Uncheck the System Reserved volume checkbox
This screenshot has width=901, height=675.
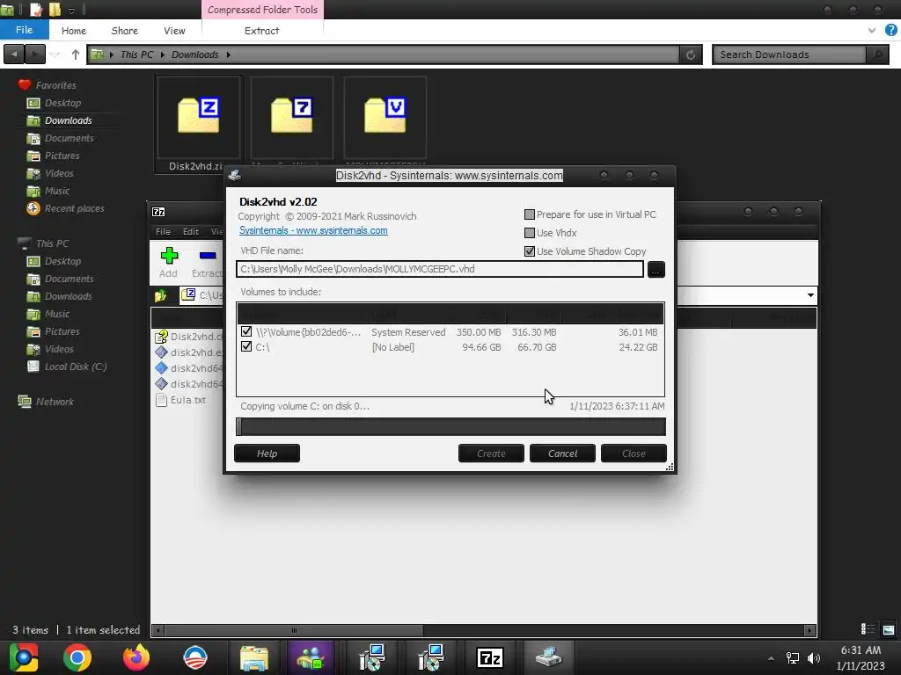[246, 331]
